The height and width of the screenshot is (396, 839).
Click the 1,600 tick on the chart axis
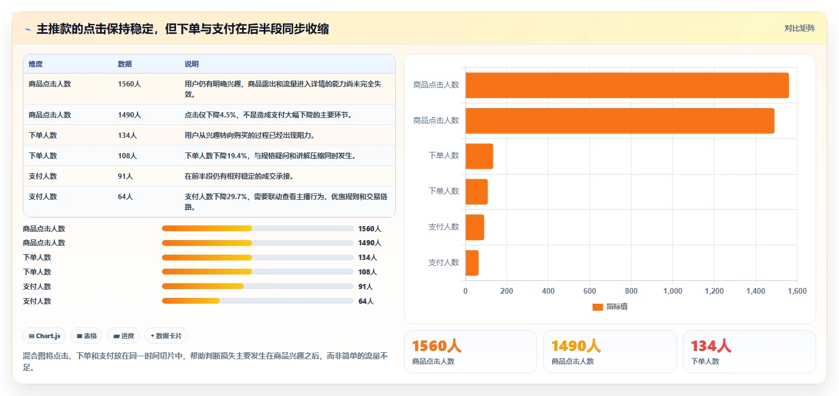(797, 291)
